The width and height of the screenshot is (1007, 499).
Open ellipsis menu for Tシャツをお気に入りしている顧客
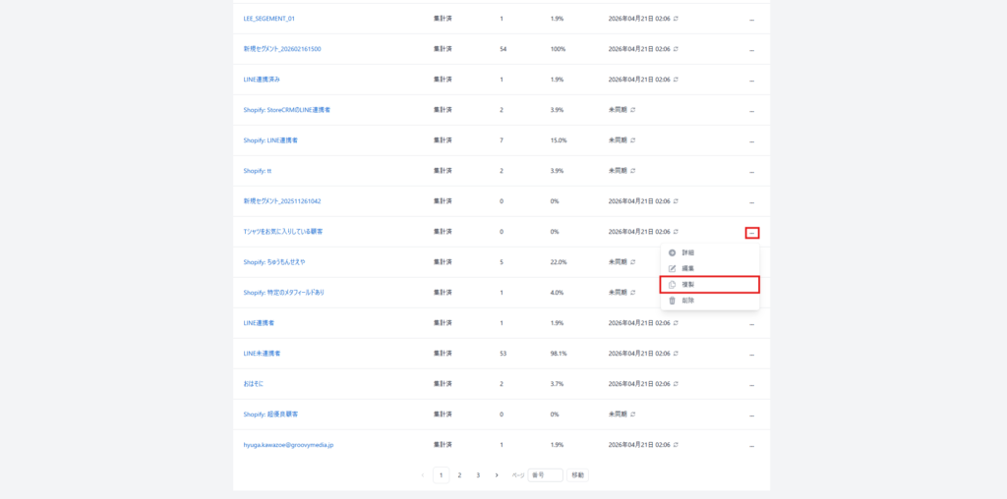pyautogui.click(x=751, y=233)
